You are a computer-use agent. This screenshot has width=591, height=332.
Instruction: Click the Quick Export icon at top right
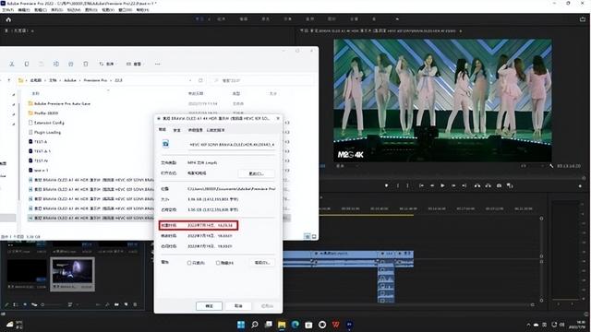point(583,19)
